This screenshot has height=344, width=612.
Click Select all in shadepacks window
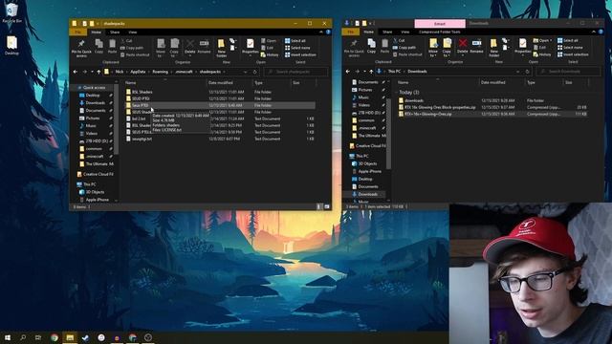click(295, 40)
